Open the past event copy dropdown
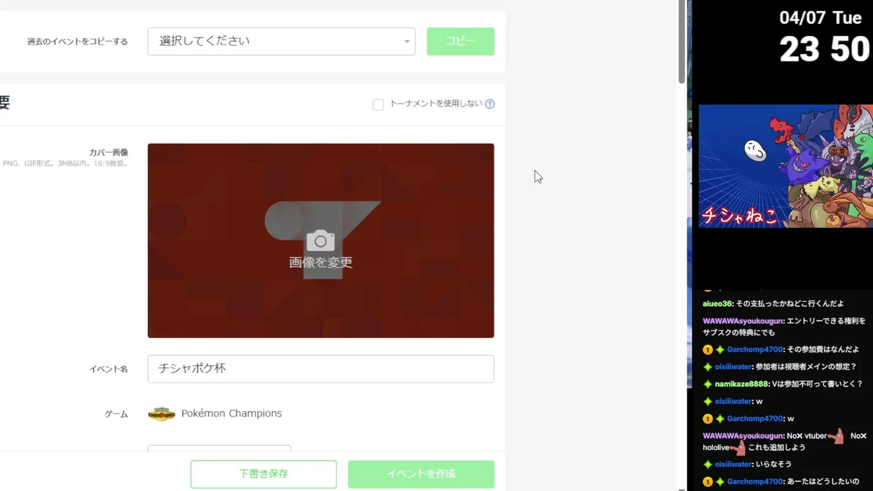Image resolution: width=873 pixels, height=491 pixels. (281, 42)
